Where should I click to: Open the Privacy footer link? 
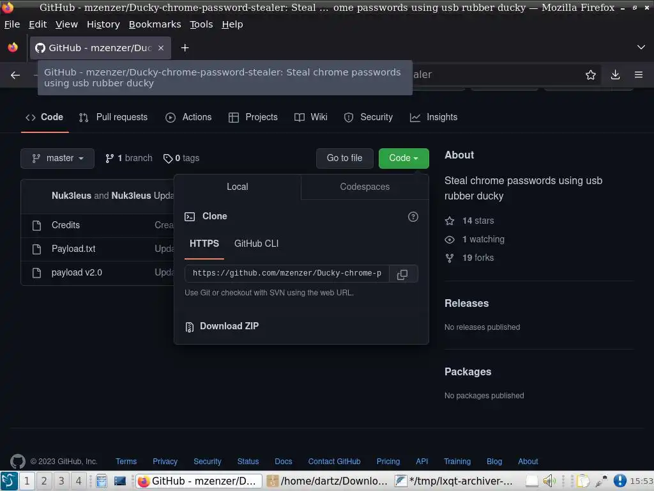coord(165,462)
